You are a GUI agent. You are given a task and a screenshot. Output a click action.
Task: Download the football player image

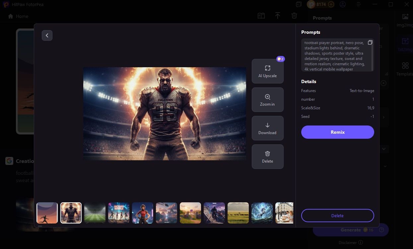coord(268,128)
